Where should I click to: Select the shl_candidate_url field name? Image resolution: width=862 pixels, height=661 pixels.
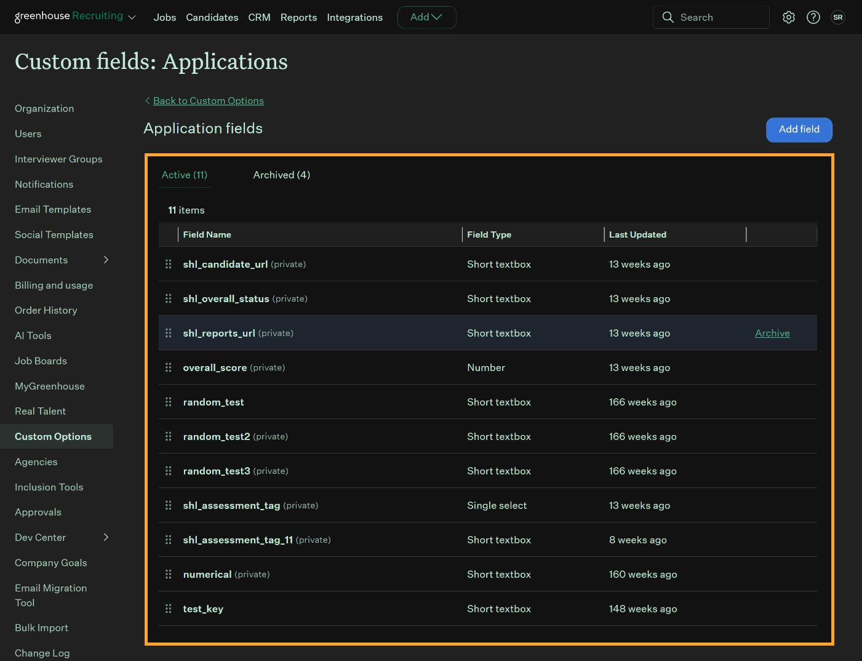pos(225,264)
